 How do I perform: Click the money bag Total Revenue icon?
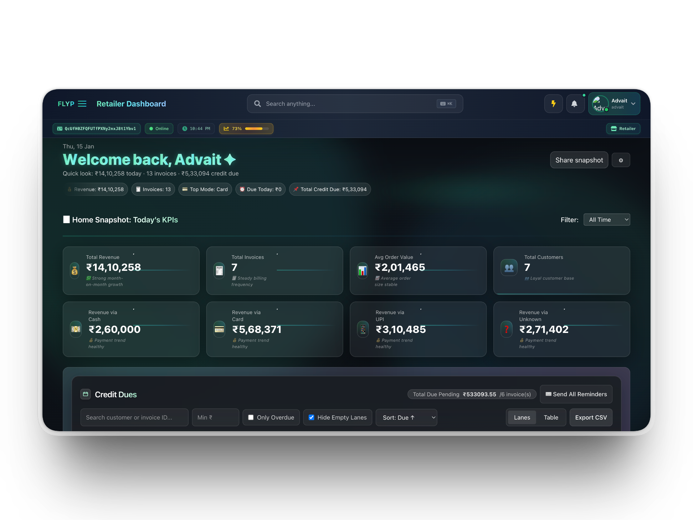75,271
